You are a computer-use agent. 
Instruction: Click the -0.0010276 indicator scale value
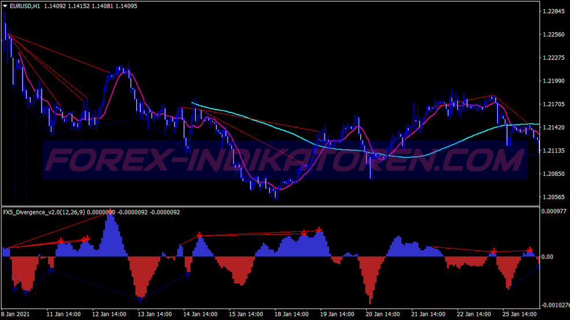coord(555,305)
